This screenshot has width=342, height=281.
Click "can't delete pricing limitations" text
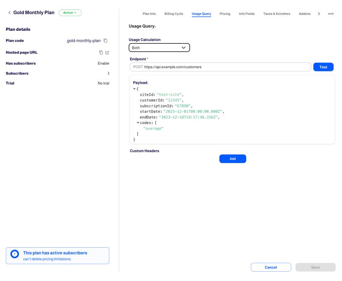click(x=47, y=259)
